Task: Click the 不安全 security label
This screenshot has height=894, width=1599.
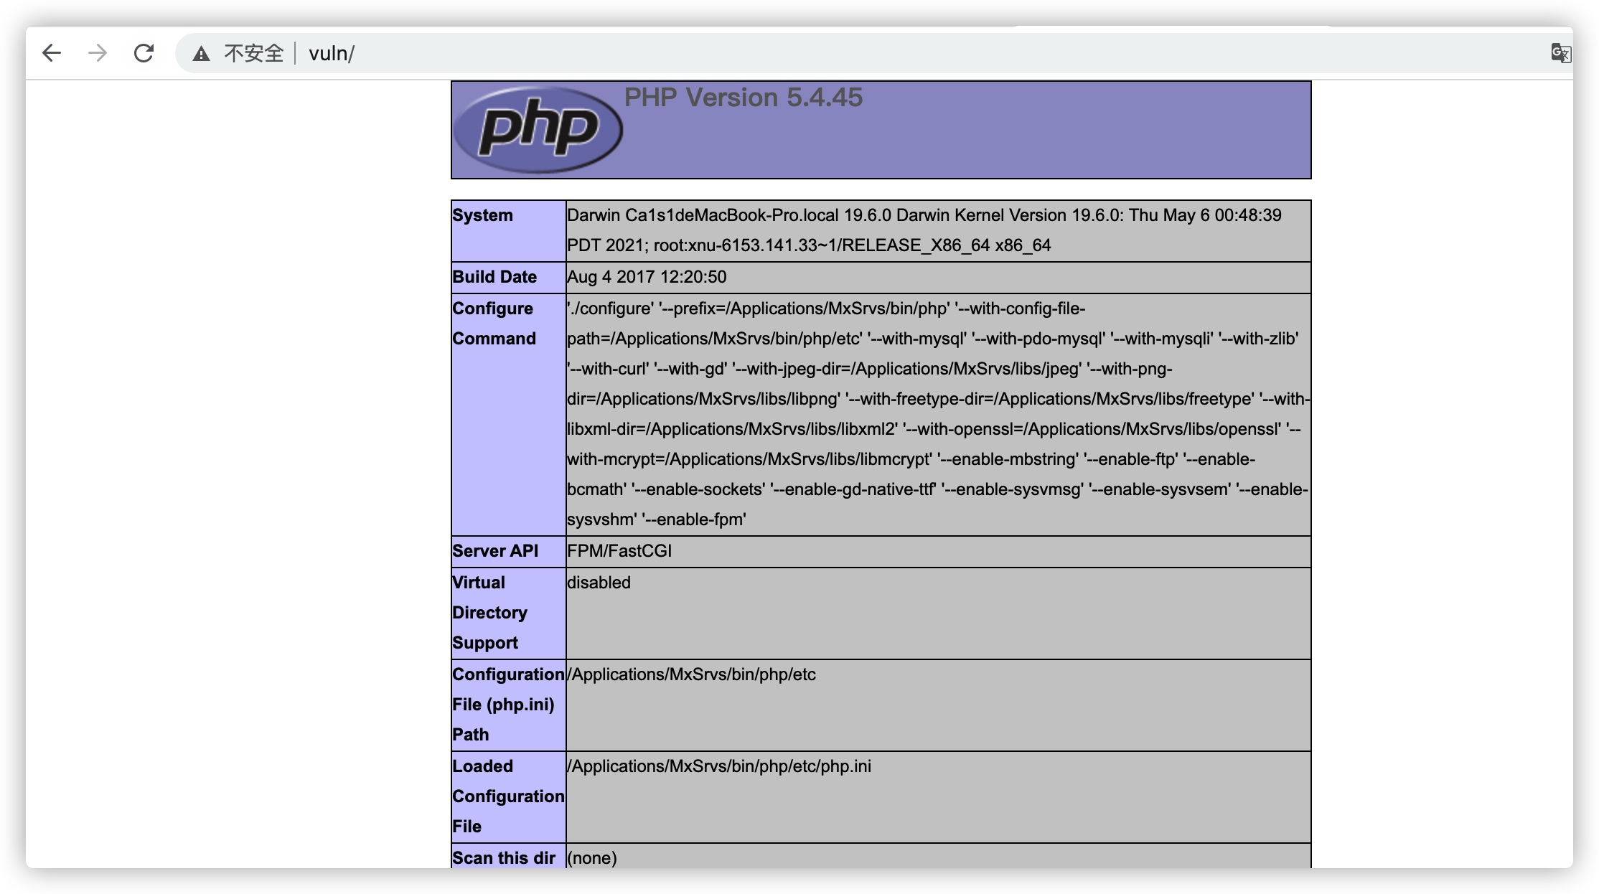Action: [x=253, y=54]
